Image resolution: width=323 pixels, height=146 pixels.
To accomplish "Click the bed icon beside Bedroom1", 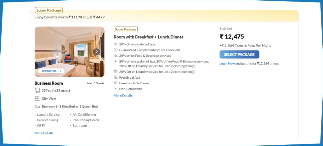I will tap(37, 107).
